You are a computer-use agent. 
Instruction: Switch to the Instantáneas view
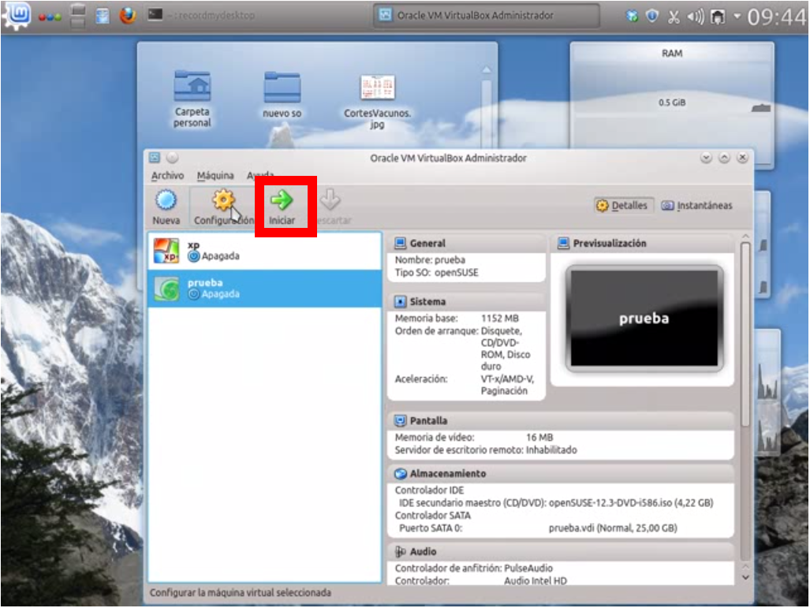697,206
